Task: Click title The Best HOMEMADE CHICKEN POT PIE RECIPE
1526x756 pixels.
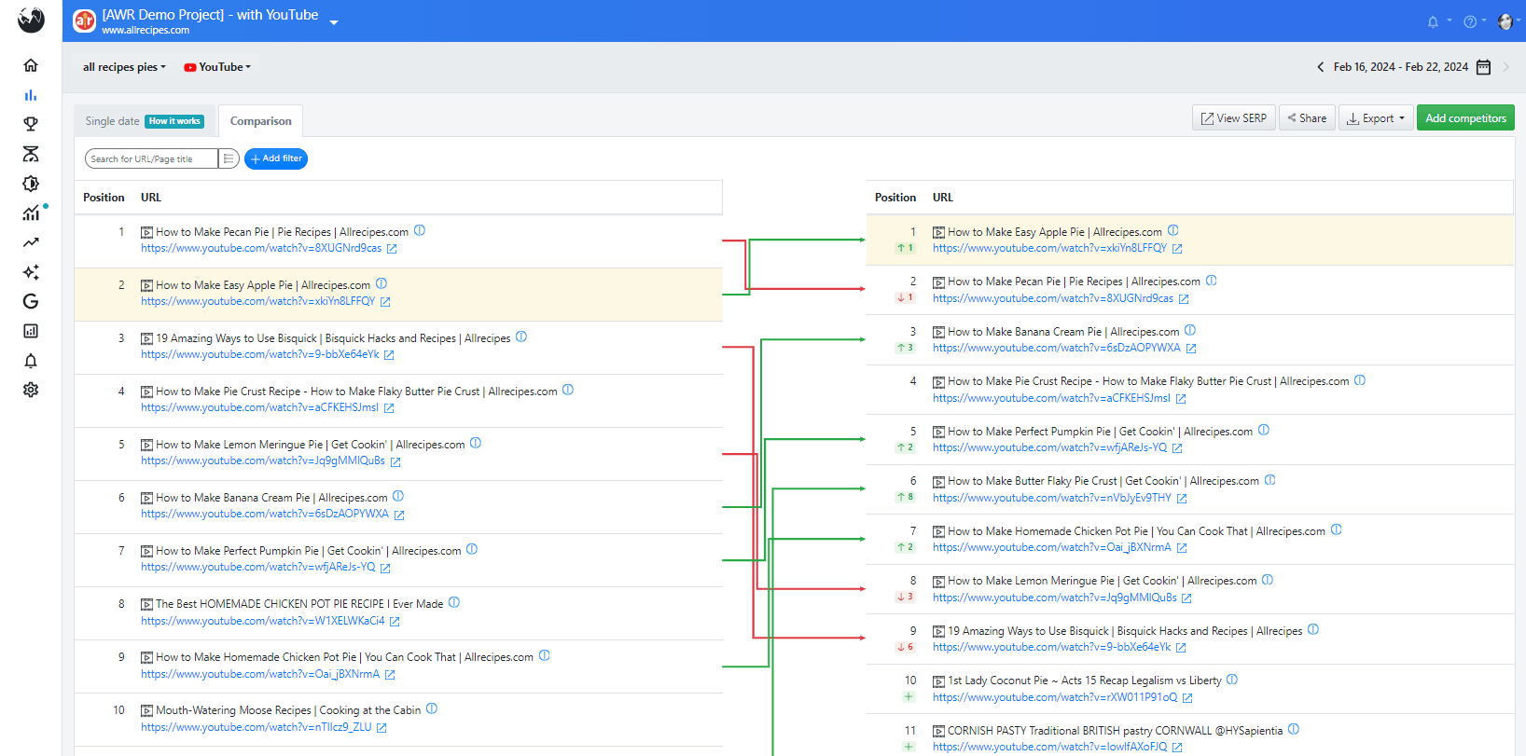Action: click(x=299, y=604)
